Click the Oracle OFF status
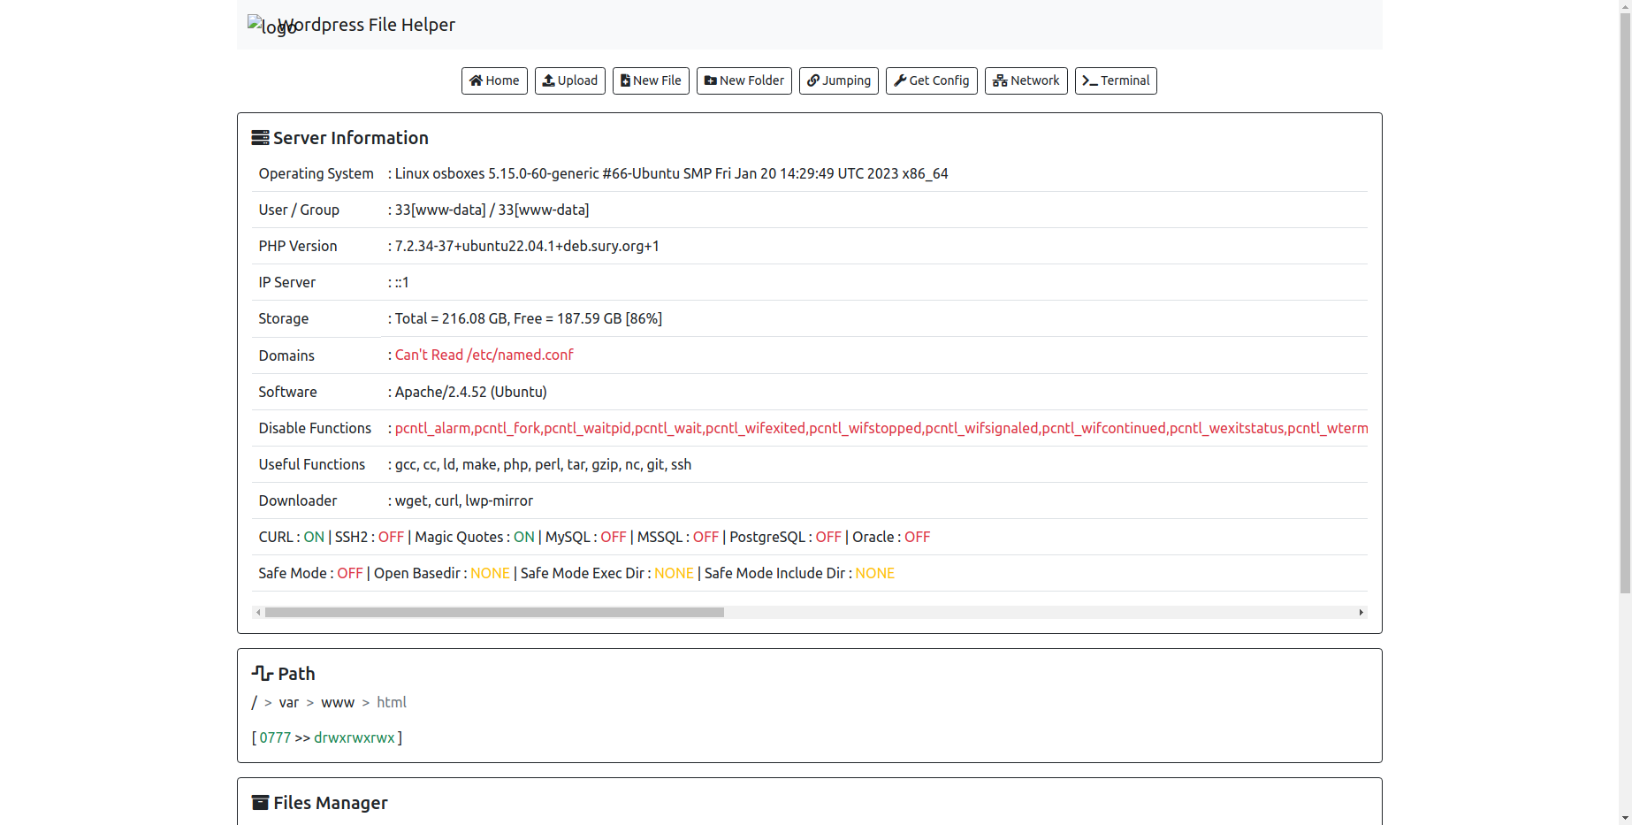The width and height of the screenshot is (1632, 825). click(x=918, y=537)
